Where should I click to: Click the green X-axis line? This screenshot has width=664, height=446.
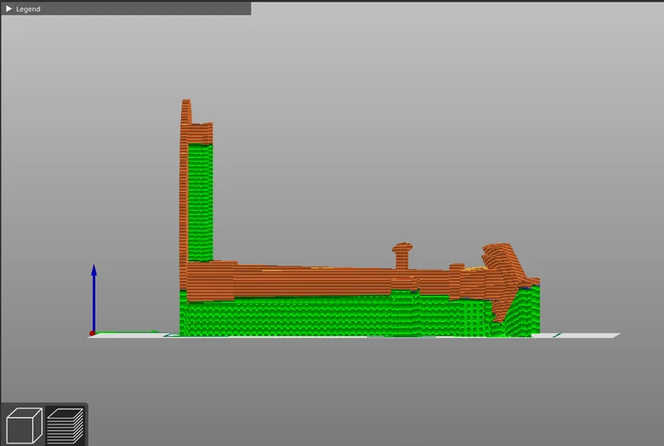(x=126, y=332)
